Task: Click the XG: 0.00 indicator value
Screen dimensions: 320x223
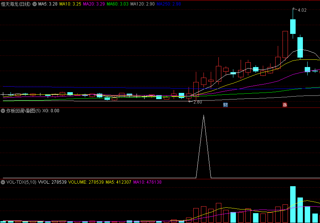Action: coord(51,111)
